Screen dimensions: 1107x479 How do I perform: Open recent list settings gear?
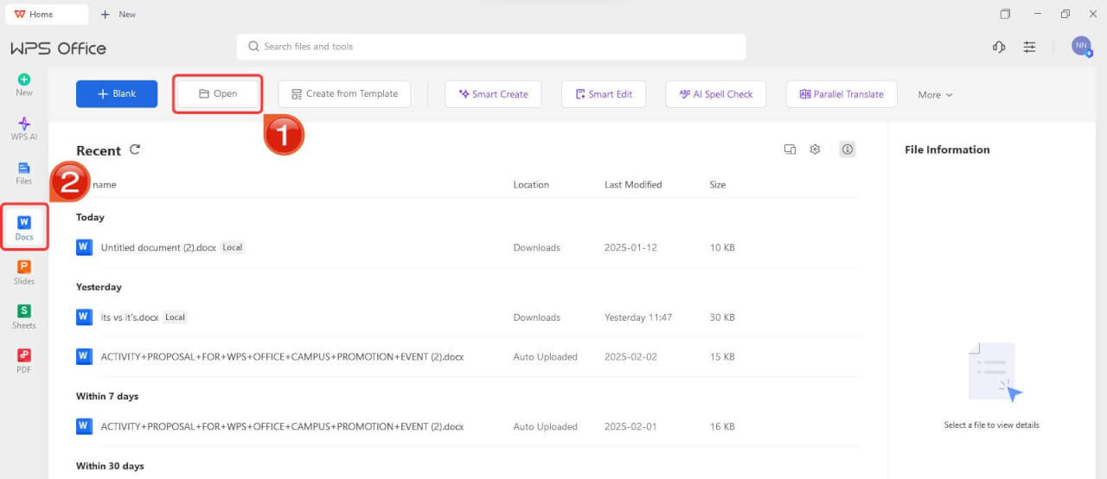(815, 150)
